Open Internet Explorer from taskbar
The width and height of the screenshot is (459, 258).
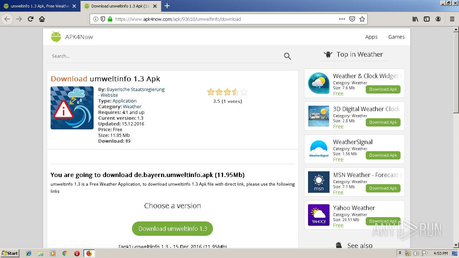29,253
